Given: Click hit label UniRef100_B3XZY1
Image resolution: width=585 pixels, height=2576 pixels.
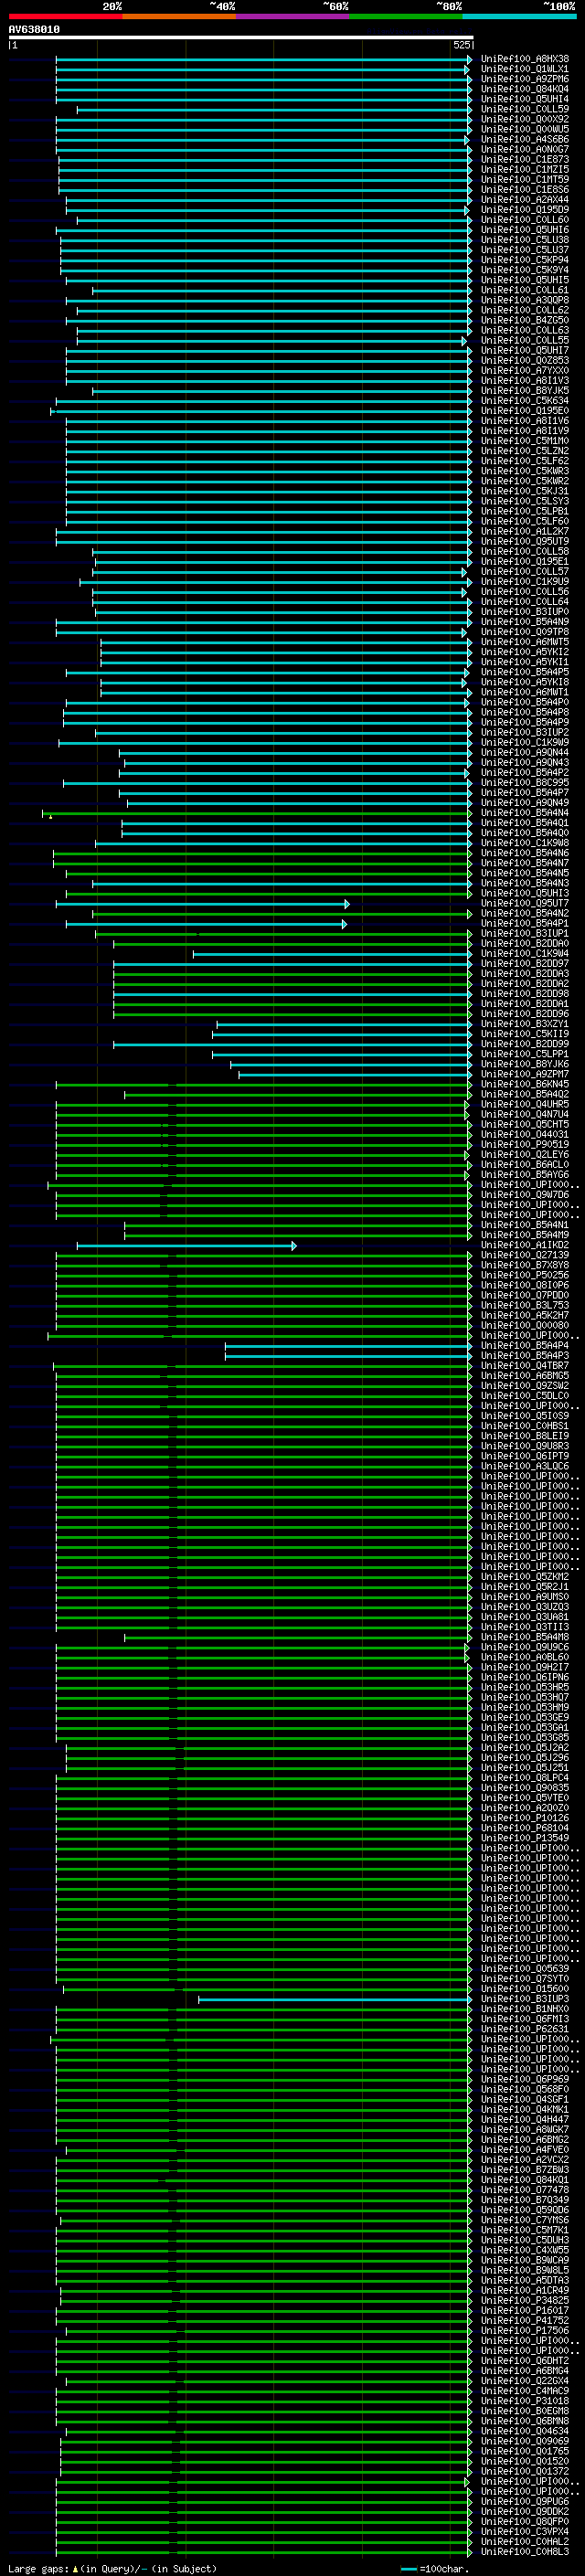Looking at the screenshot, I should [524, 1024].
